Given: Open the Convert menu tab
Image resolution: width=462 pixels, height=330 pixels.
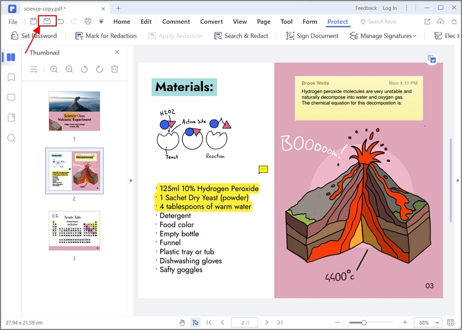Looking at the screenshot, I should coord(211,22).
